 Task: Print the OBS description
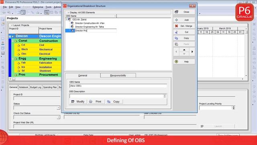(x=96, y=101)
